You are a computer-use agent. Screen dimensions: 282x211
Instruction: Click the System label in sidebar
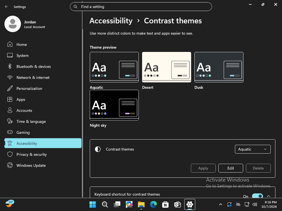[23, 55]
